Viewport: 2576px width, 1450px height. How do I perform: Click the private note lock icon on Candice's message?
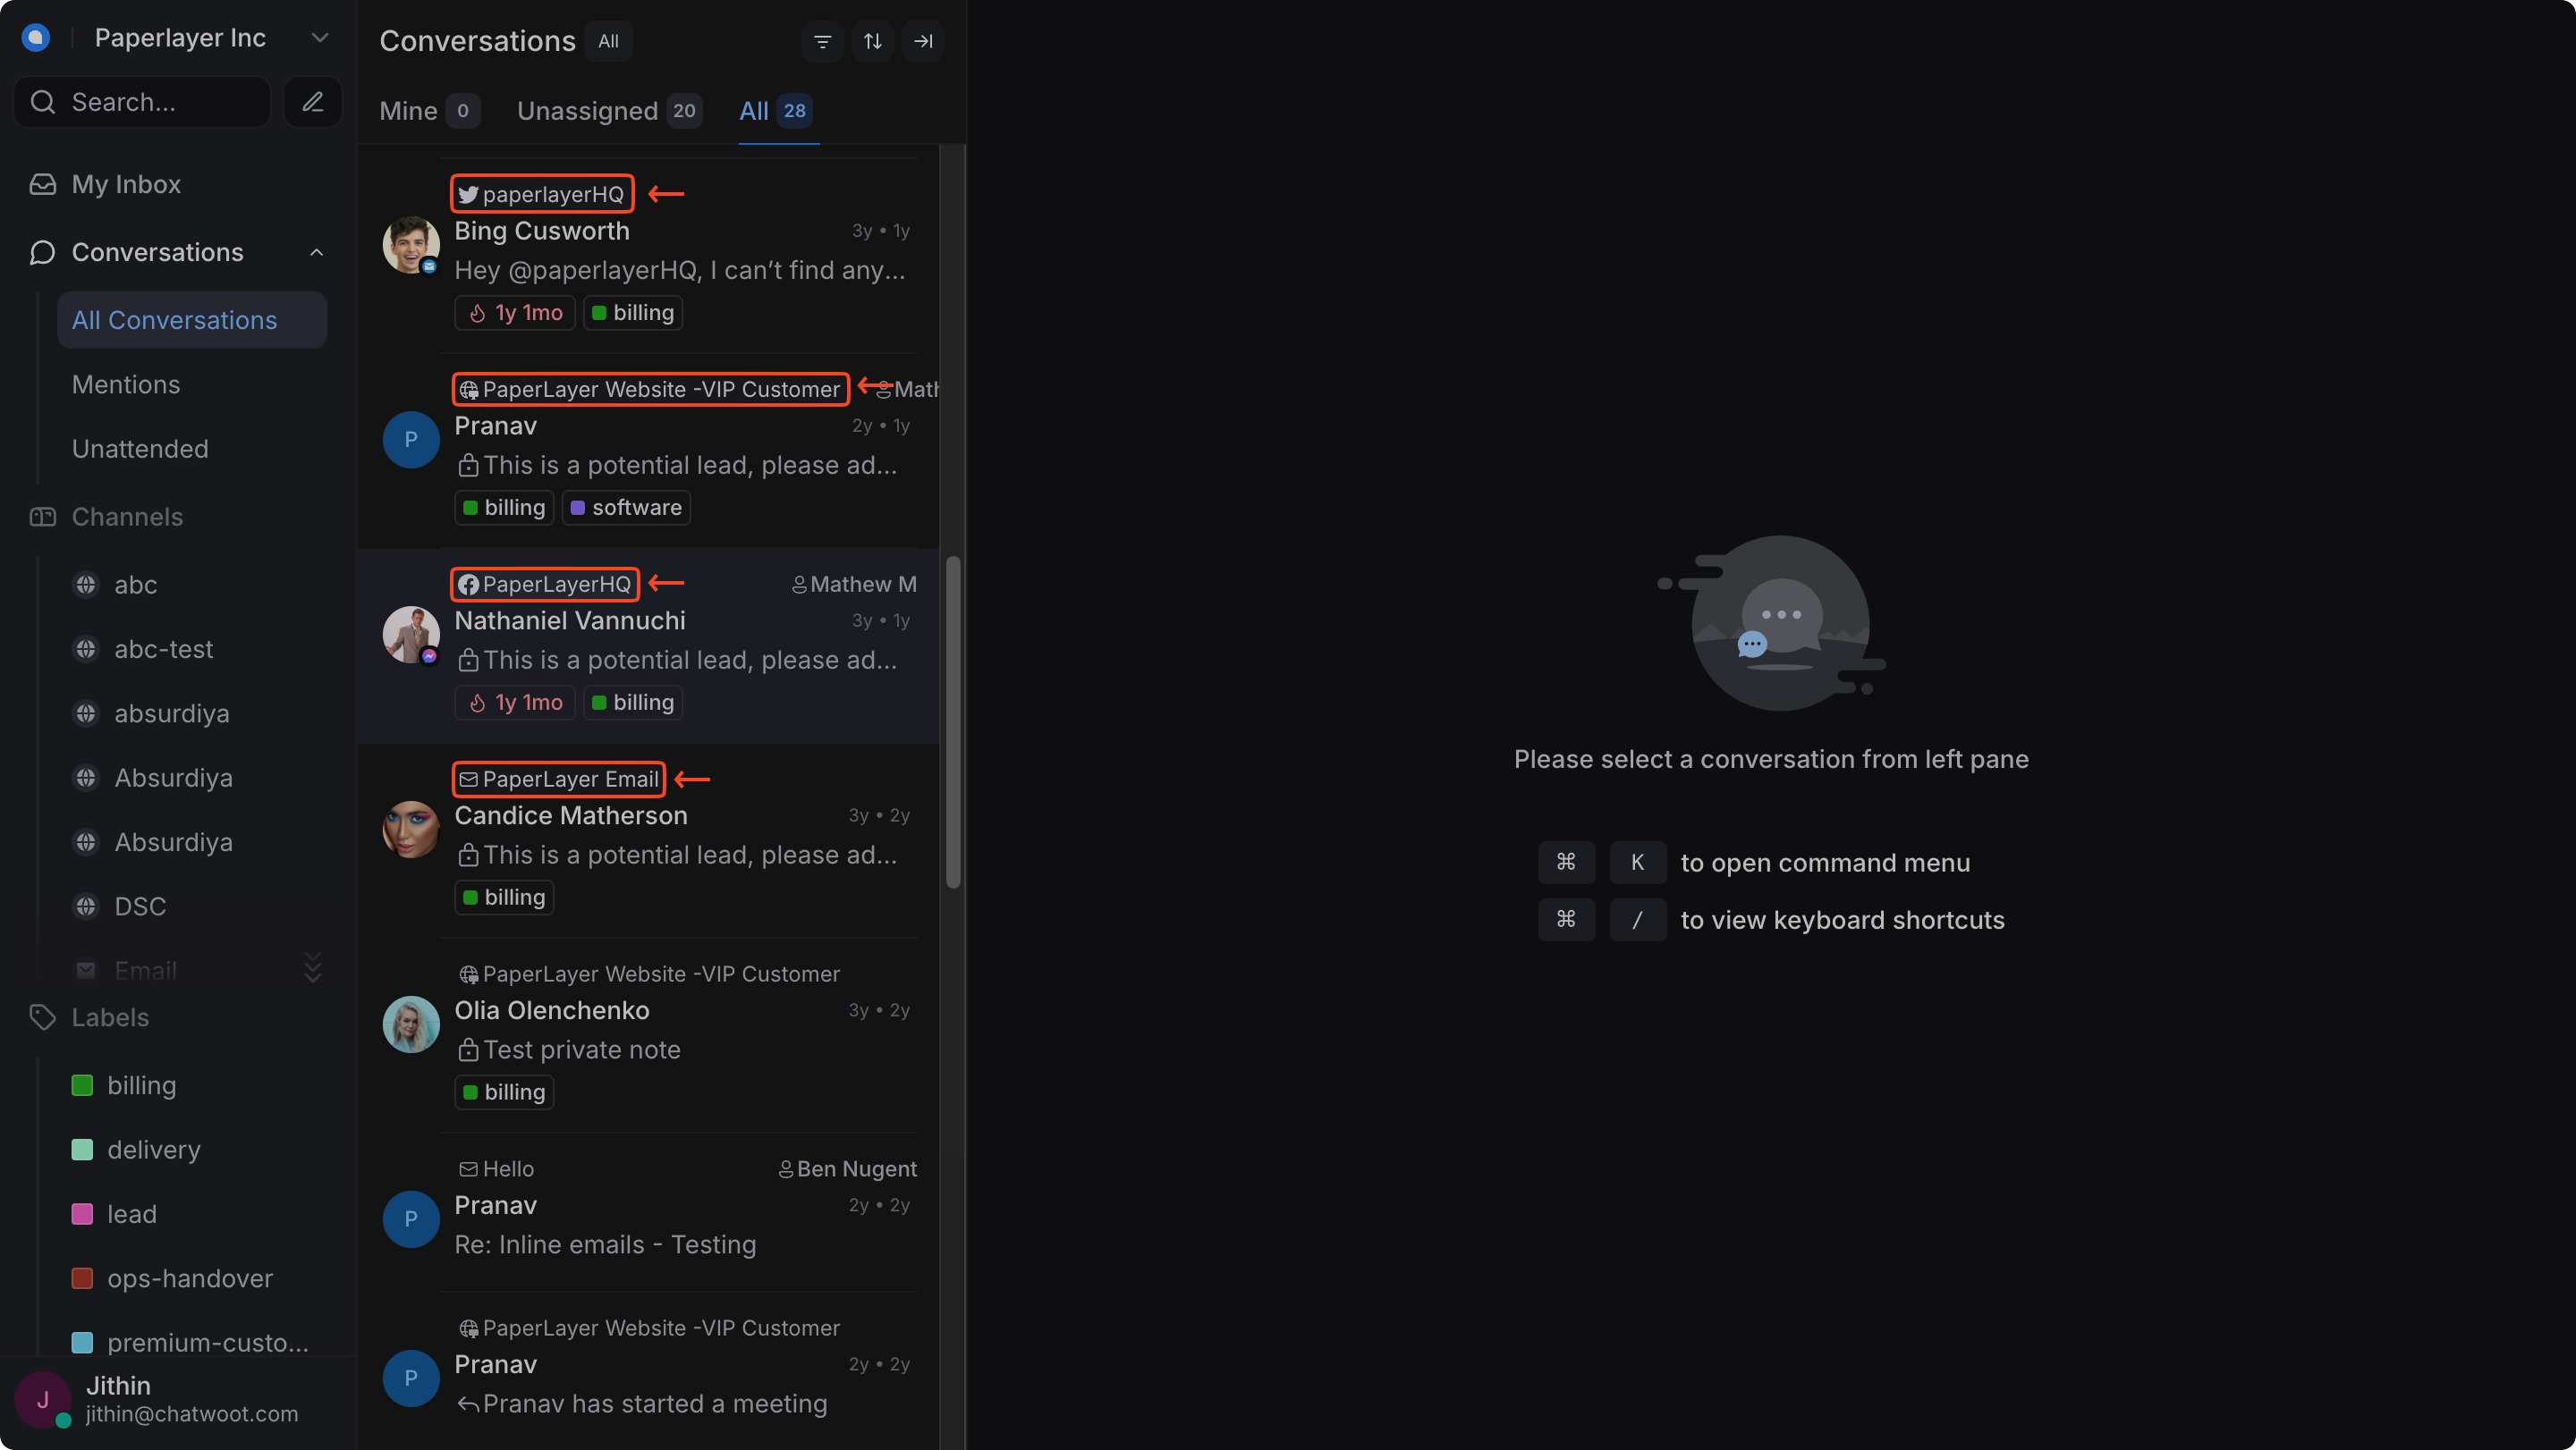coord(467,856)
